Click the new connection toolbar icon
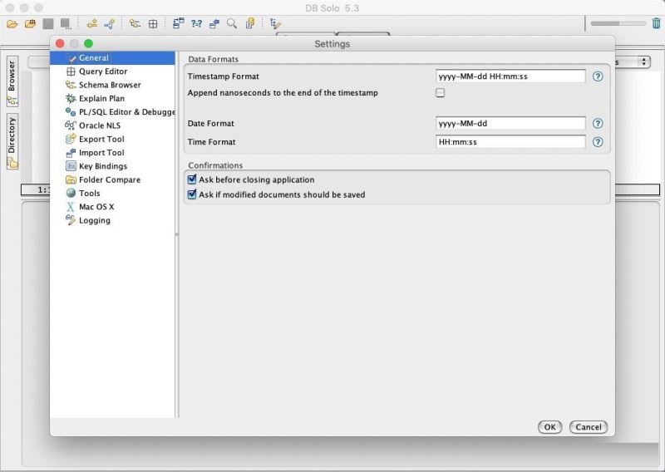 (x=92, y=24)
